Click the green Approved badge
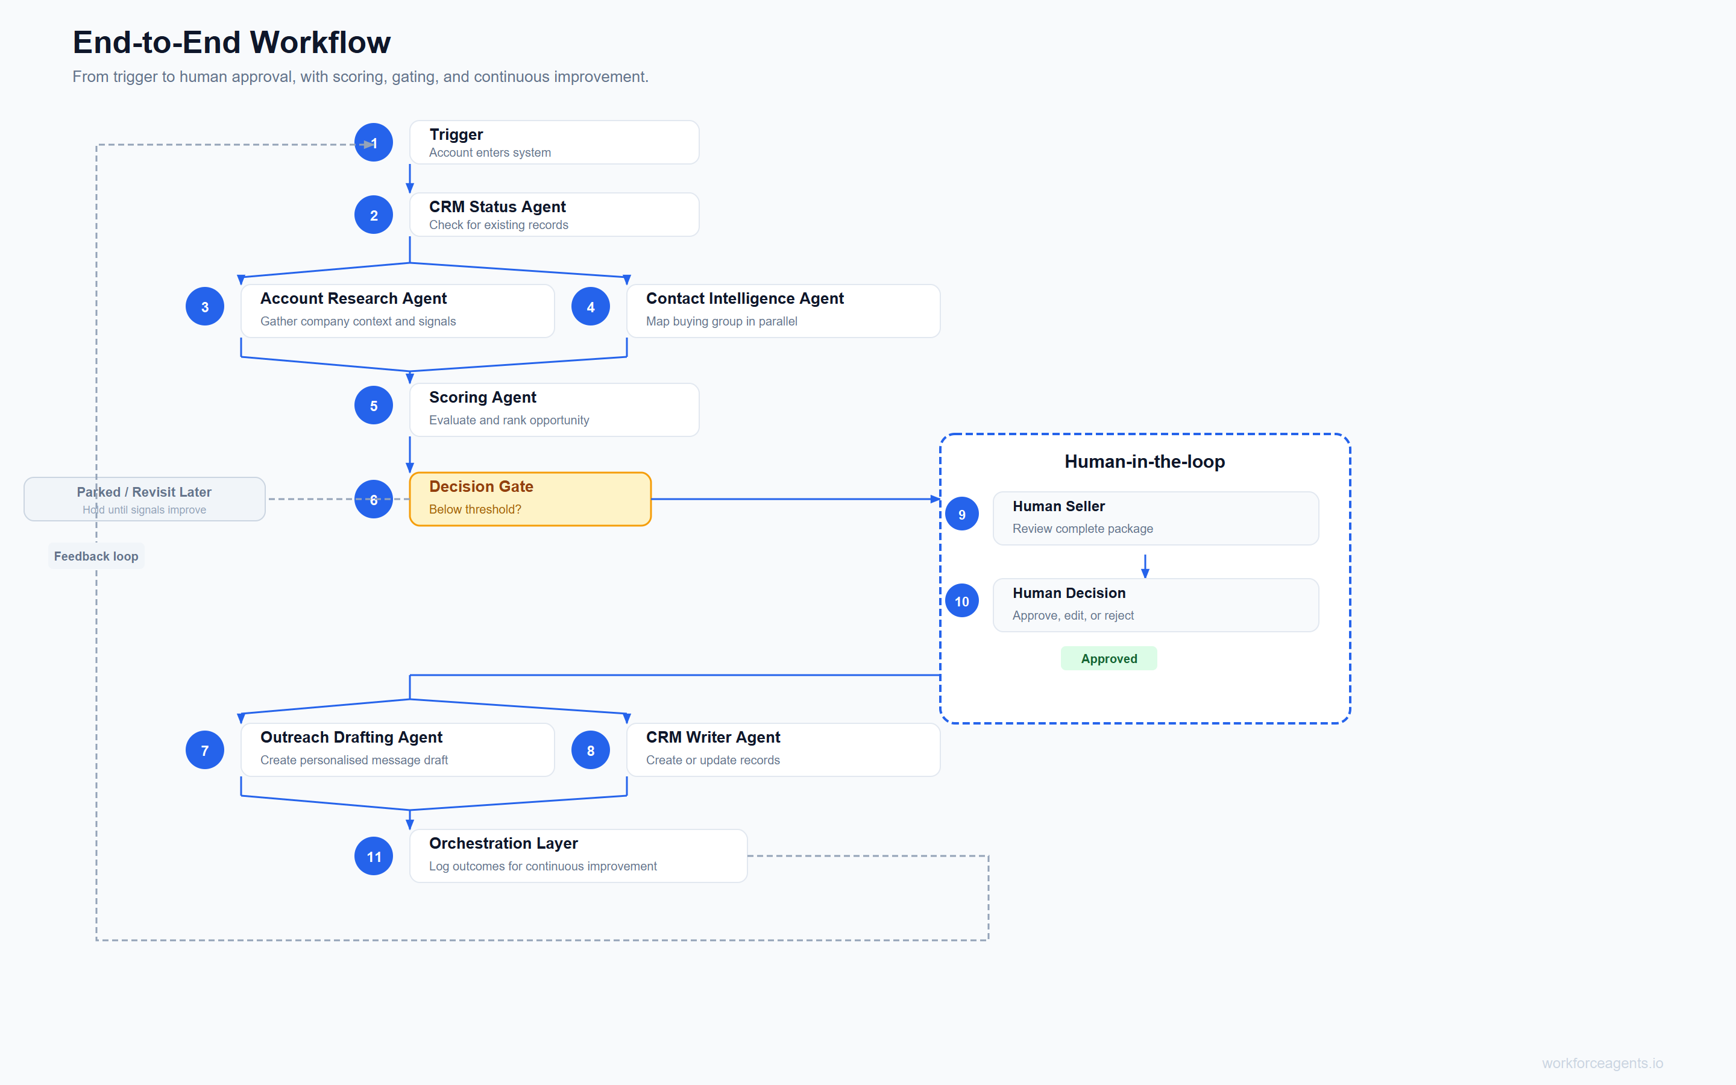The width and height of the screenshot is (1736, 1085). (x=1109, y=658)
